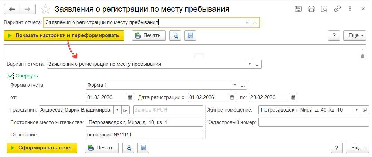372x157 pixels.
Task: Click the printer icon in title bar
Action: click(311, 9)
